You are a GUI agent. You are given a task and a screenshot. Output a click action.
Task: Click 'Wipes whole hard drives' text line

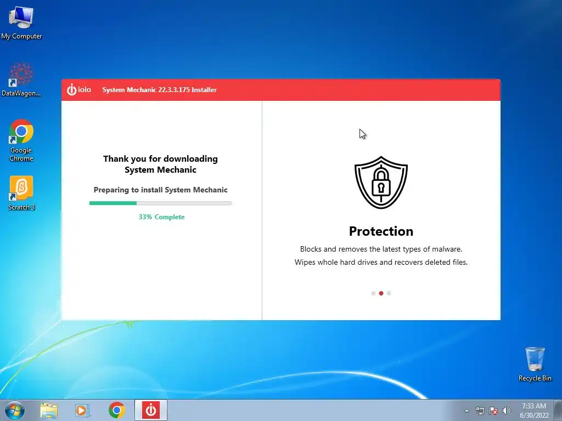point(381,262)
